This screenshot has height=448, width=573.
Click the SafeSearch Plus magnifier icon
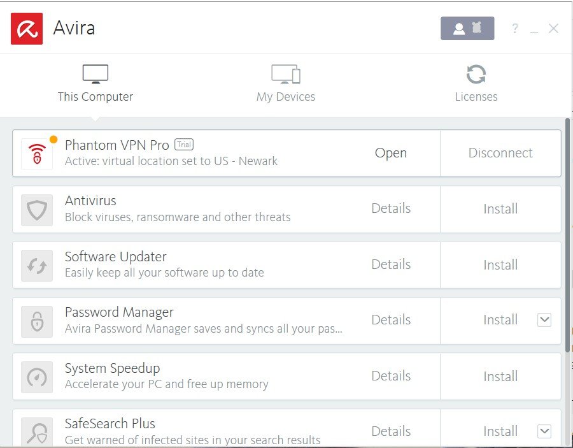point(37,431)
